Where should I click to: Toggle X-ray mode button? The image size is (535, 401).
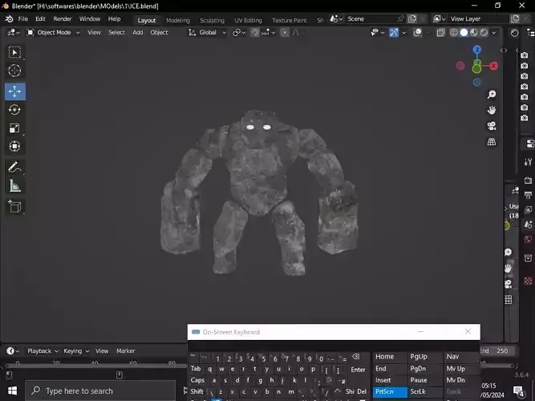point(441,32)
